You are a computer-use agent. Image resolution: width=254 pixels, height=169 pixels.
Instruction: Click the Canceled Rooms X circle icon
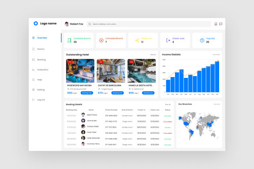click(101, 40)
